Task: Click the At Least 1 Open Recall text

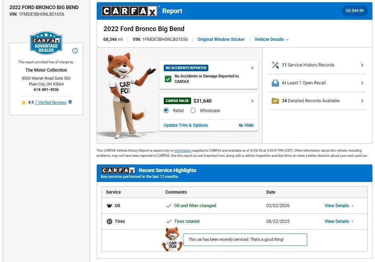Action: pyautogui.click(x=304, y=83)
